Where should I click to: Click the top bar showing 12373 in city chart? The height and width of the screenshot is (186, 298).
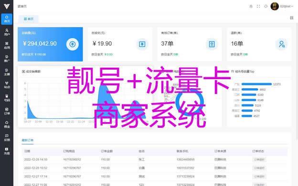[256, 84]
